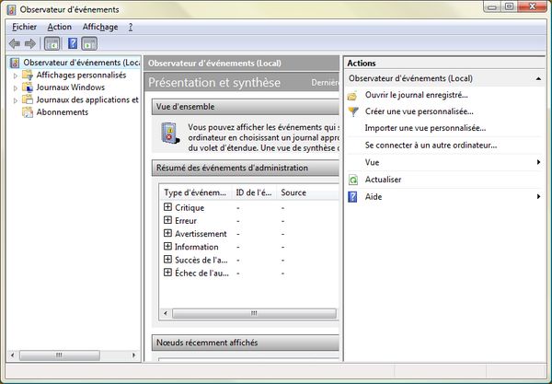Image resolution: width=552 pixels, height=384 pixels.
Task: Expand the Erreur event type row
Action: [167, 220]
